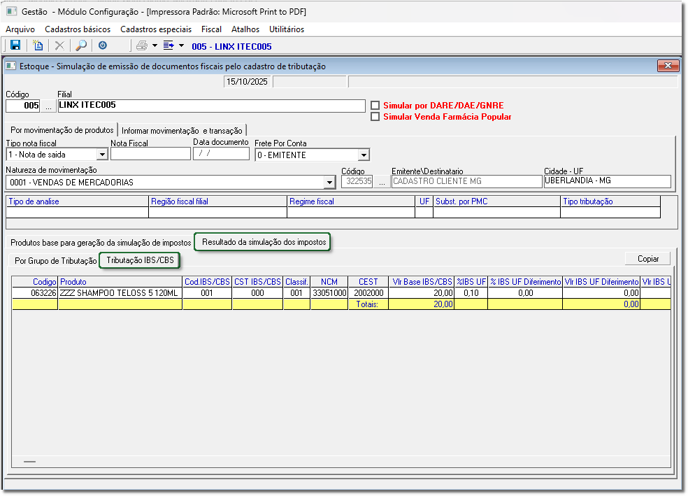This screenshot has width=688, height=496.
Task: Click the CEST column header
Action: pos(368,282)
